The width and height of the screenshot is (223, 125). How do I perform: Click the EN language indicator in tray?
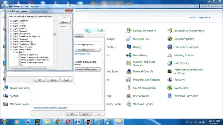(x=187, y=122)
